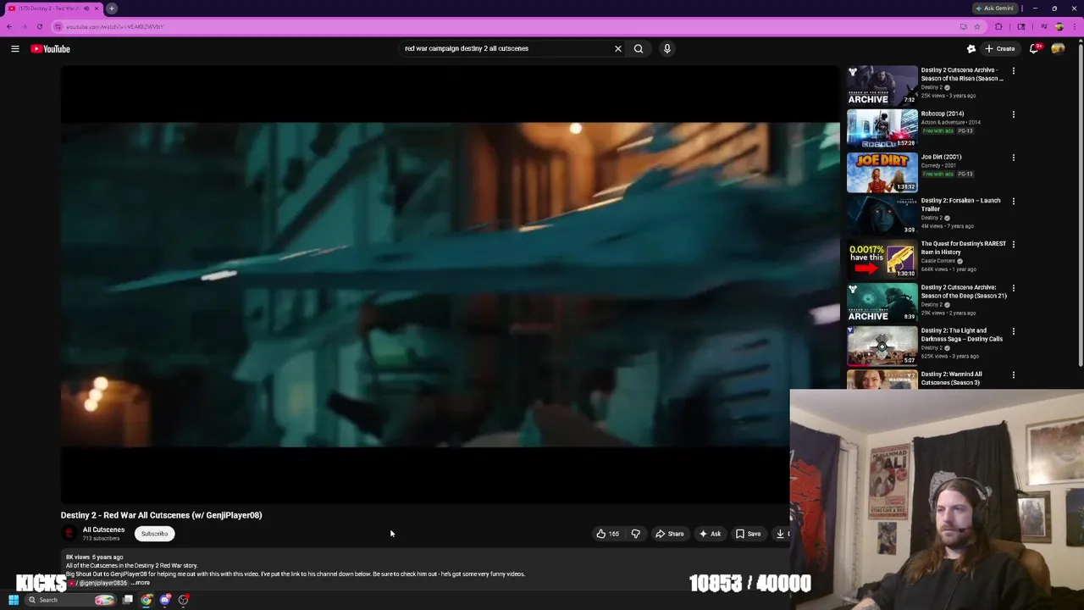Viewport: 1084px width, 610px height.
Task: Run search with the magnifier button
Action: tap(639, 49)
